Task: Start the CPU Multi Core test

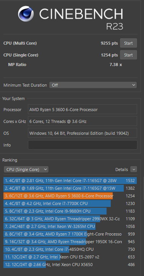Action: [x=128, y=43]
